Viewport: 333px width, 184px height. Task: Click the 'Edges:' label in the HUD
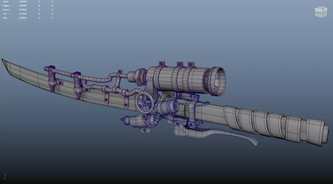click(x=6, y=6)
